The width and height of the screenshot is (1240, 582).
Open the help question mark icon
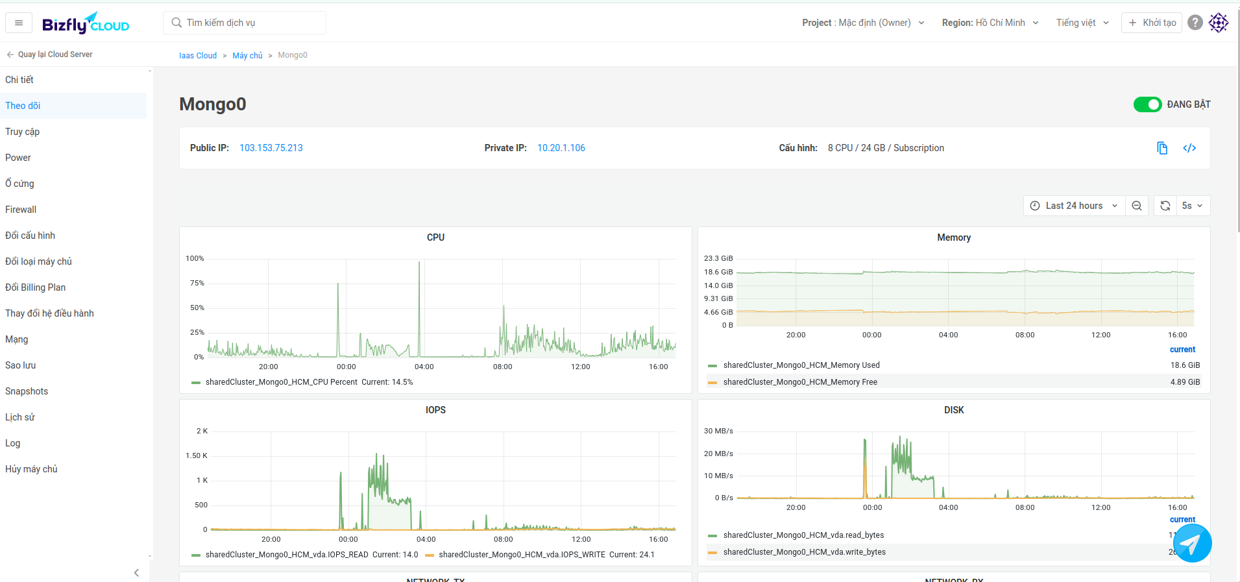[x=1195, y=23]
